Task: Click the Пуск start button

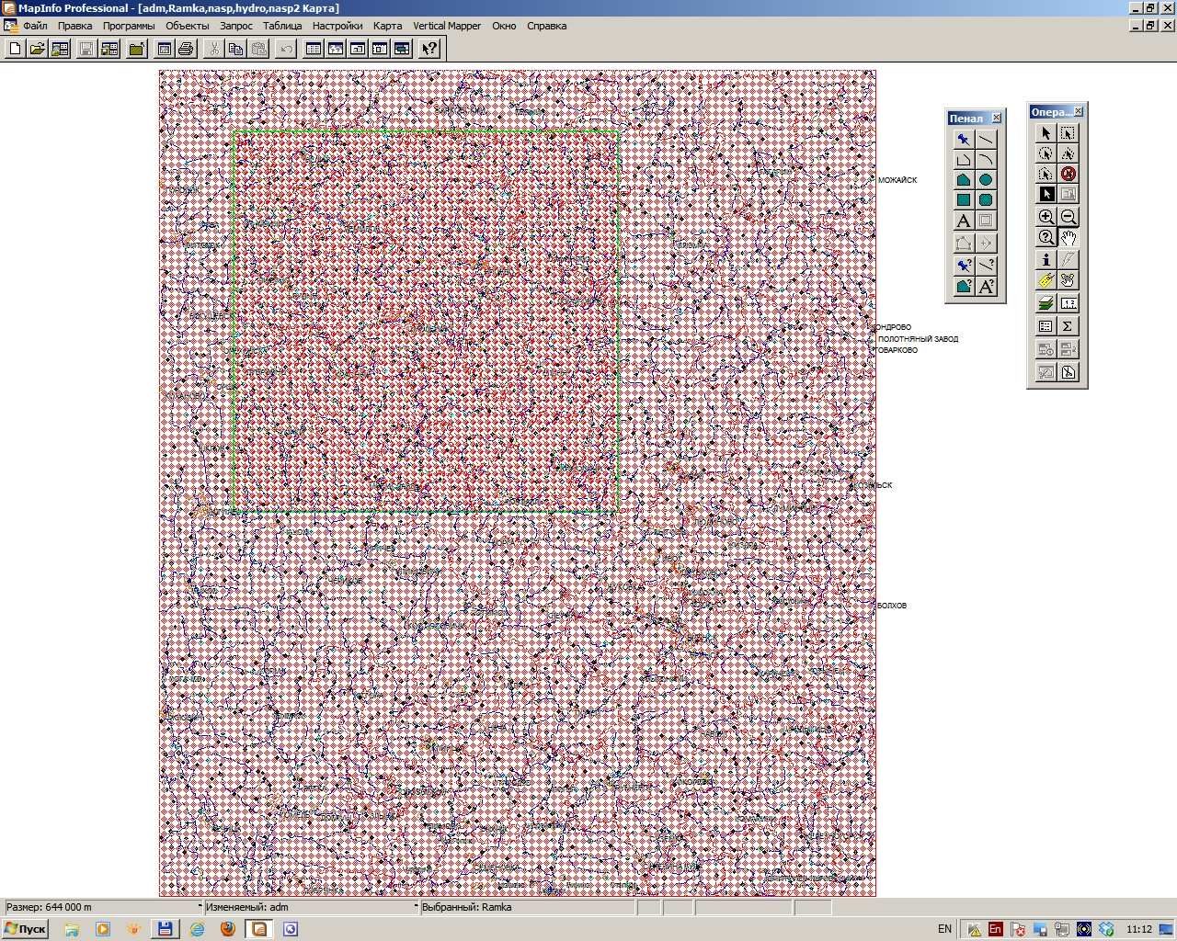Action: click(25, 929)
